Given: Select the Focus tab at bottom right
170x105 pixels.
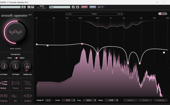Looking at the screenshot, I should [x=130, y=100].
